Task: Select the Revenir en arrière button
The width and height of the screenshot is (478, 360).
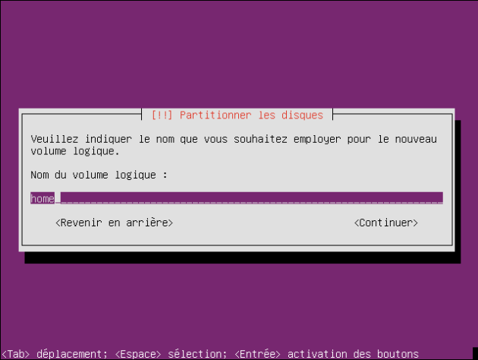Action: (x=114, y=223)
